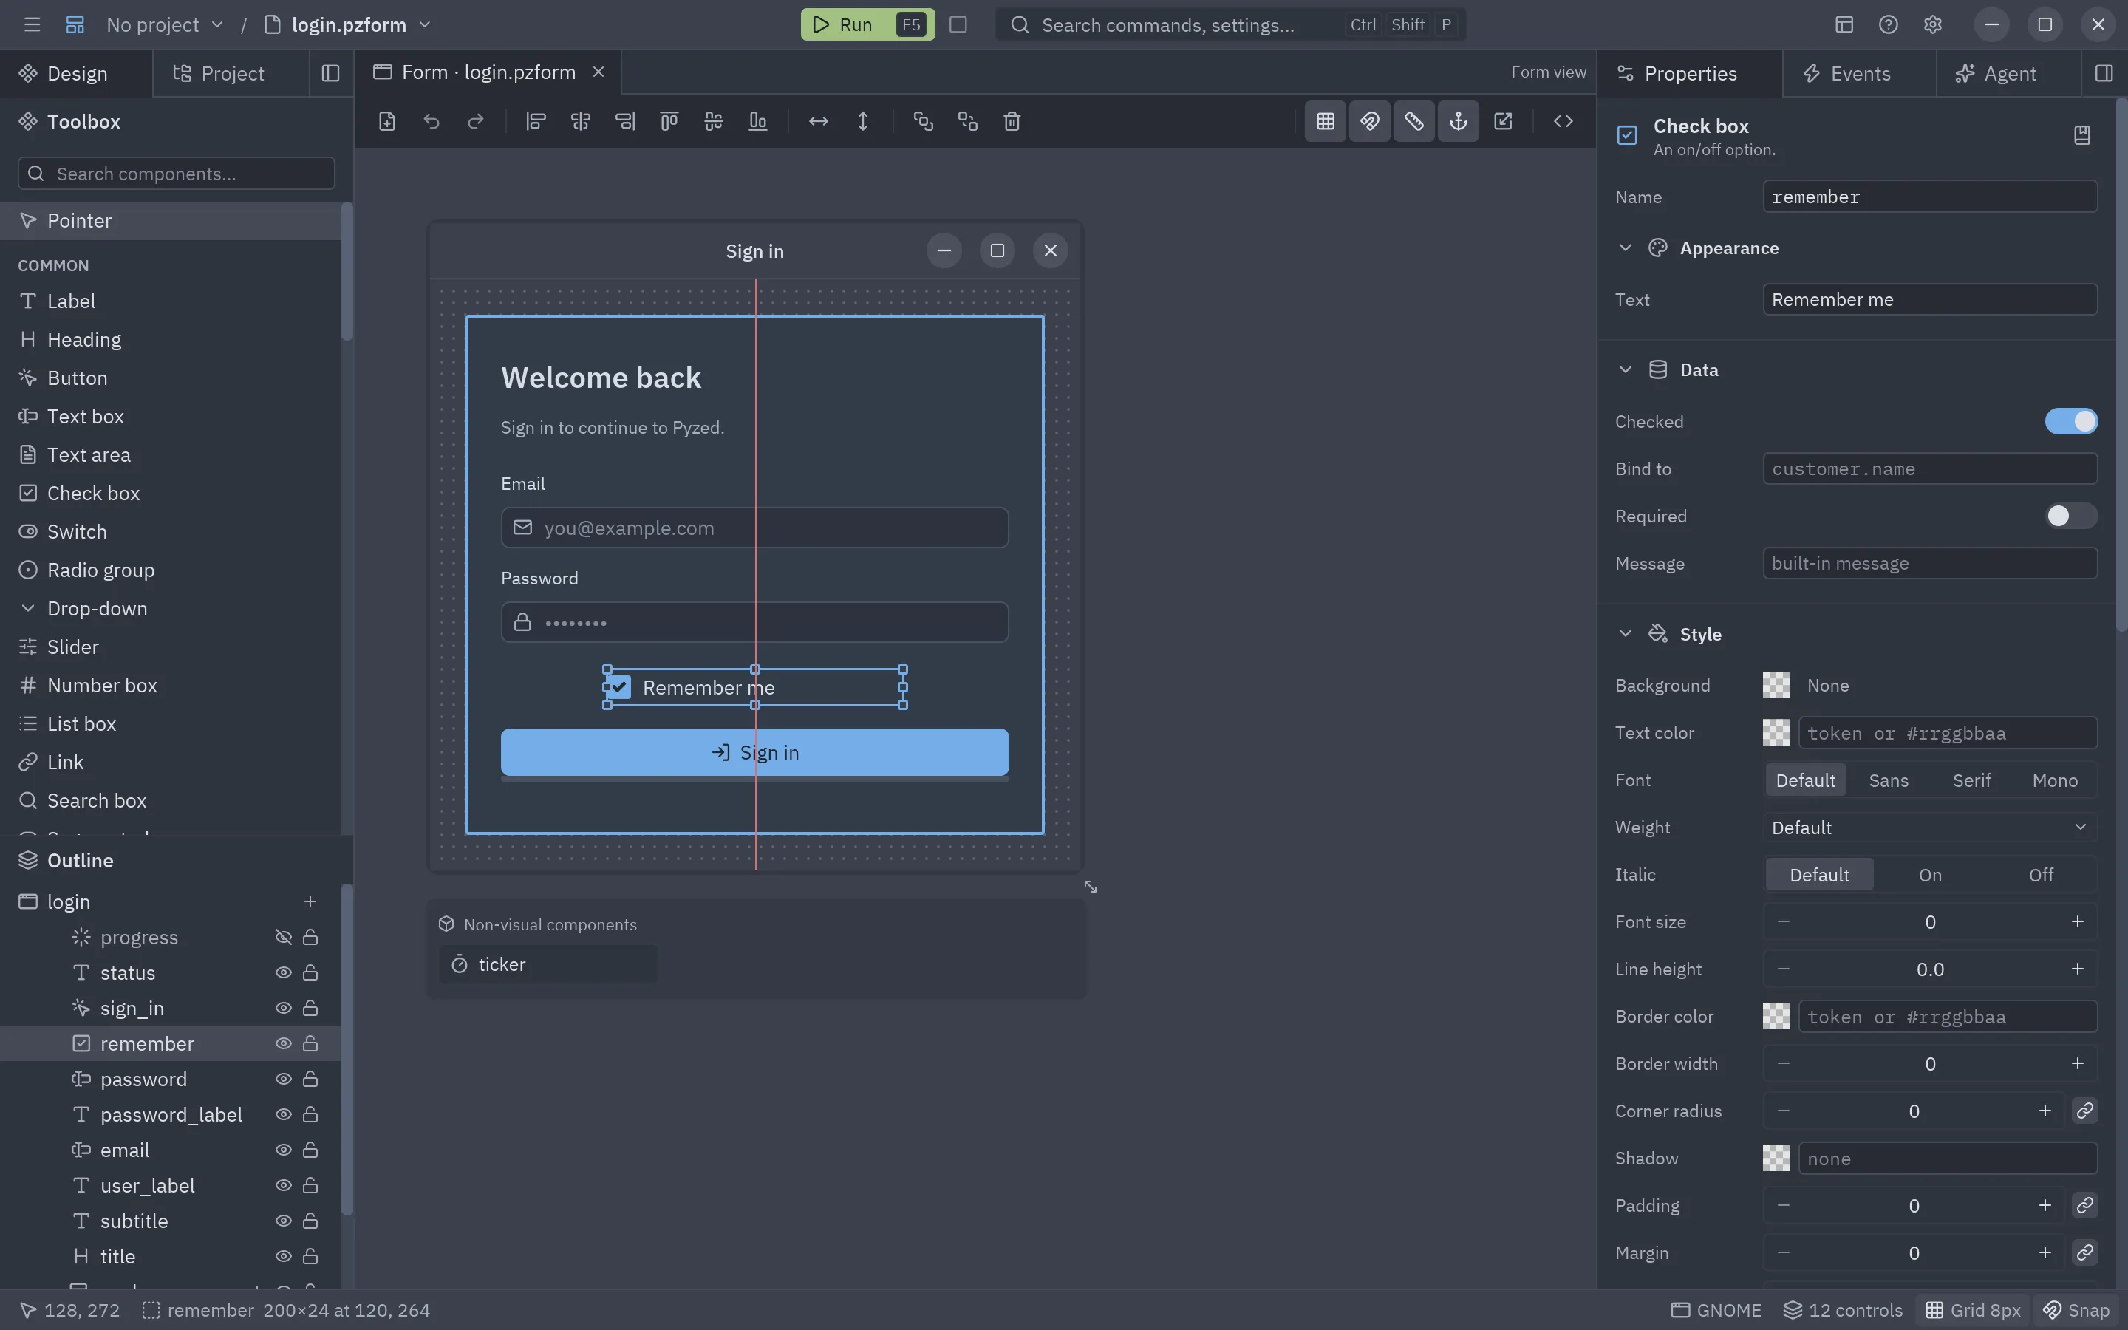Collapse the Data section
Screen dimensions: 2128x1330
[1625, 369]
